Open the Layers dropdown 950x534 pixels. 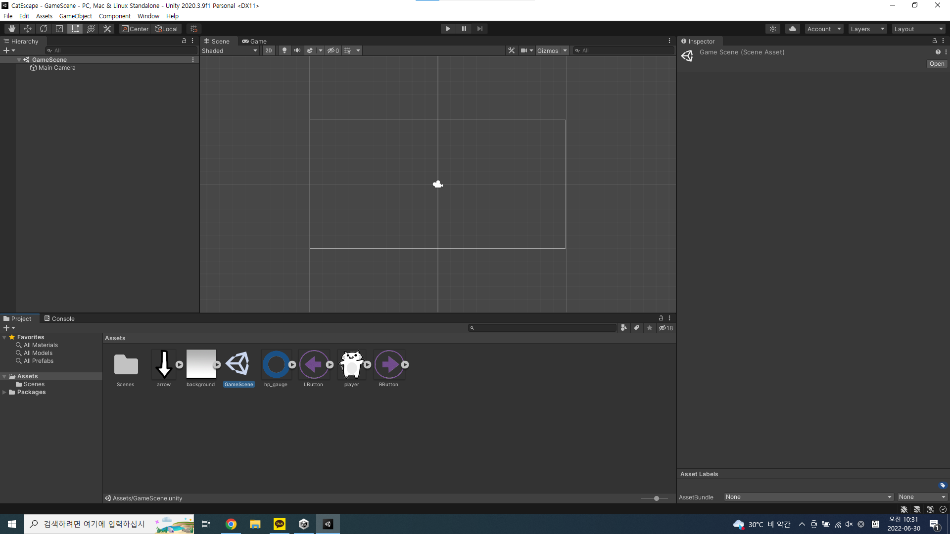coord(867,29)
